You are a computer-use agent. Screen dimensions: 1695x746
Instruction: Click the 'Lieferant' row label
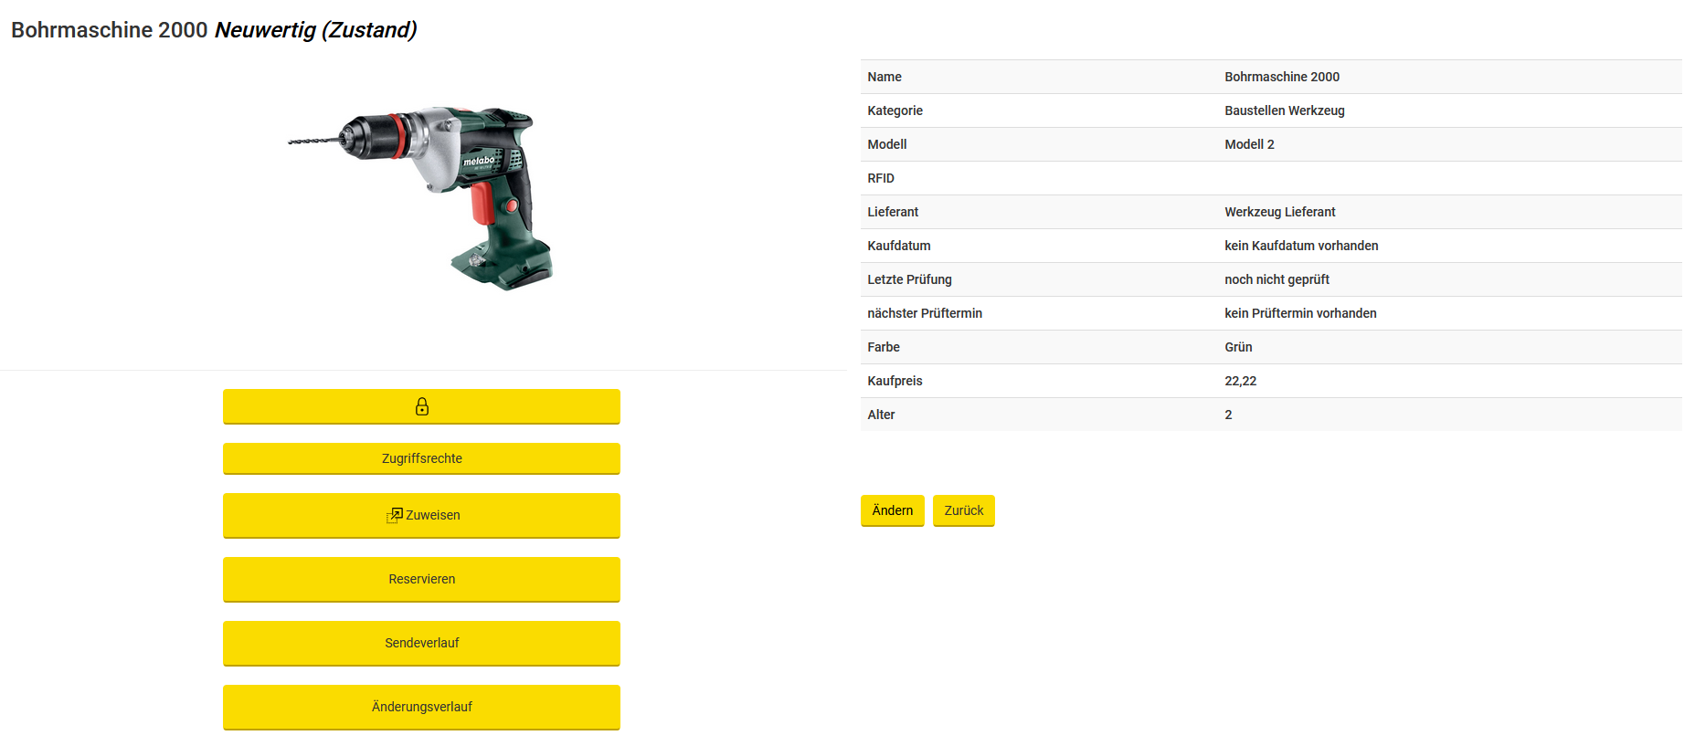point(893,212)
